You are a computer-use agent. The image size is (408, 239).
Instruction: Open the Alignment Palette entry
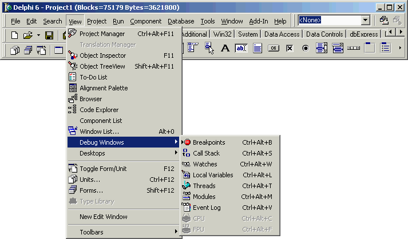click(x=124, y=88)
